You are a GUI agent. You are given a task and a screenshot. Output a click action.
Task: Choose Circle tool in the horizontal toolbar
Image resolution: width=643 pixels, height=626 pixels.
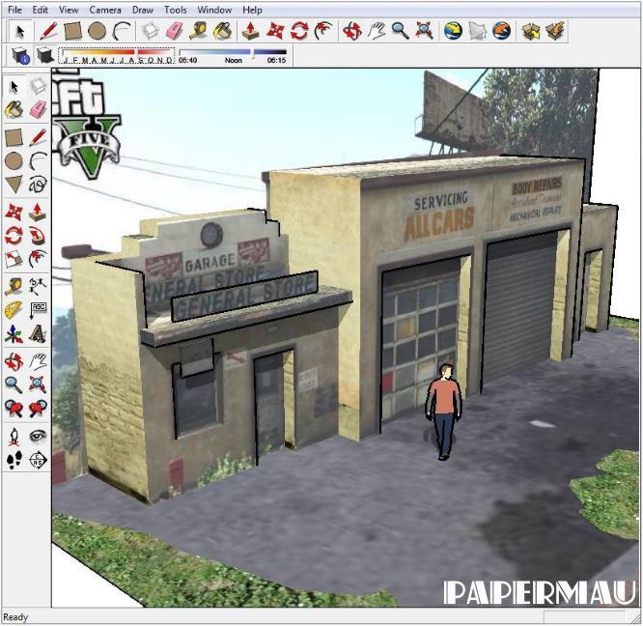pos(97,31)
